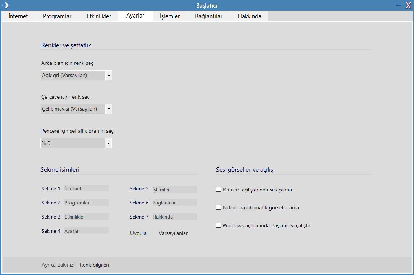The height and width of the screenshot is (275, 414).
Task: Close the Başlatıcı window with X
Action: click(x=408, y=5)
